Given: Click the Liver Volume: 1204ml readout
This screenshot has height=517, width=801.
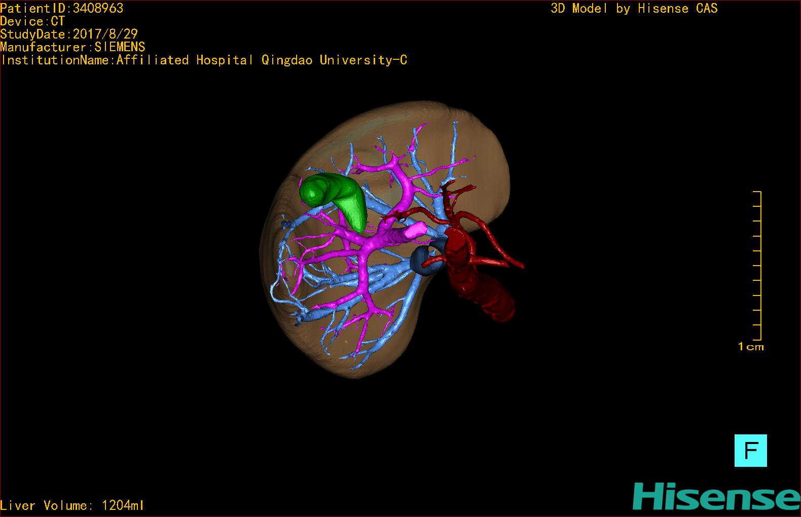Looking at the screenshot, I should [x=72, y=505].
